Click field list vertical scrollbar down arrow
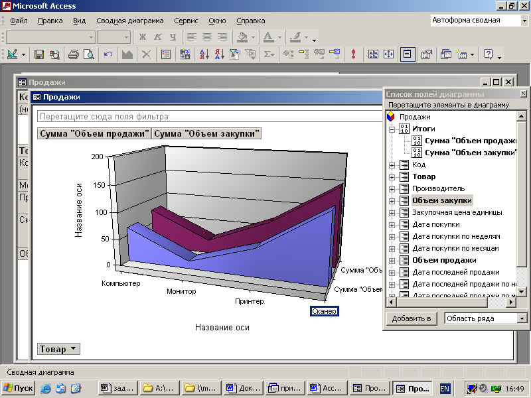This screenshot has width=531, height=398. (x=521, y=291)
